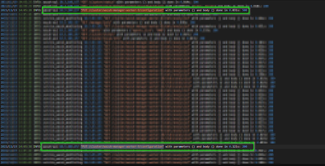Click the timestamp 2021/11/19 14:05:28

[x=16, y=10]
